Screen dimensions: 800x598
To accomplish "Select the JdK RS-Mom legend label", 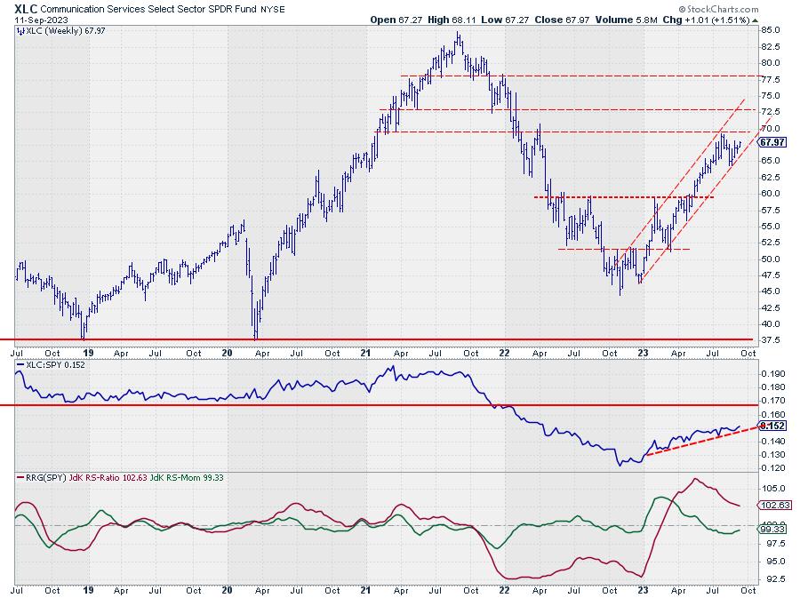I will click(187, 479).
